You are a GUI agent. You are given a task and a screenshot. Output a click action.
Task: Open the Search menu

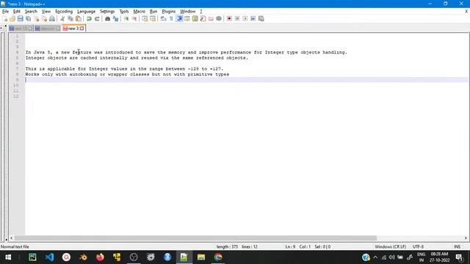coord(31,12)
